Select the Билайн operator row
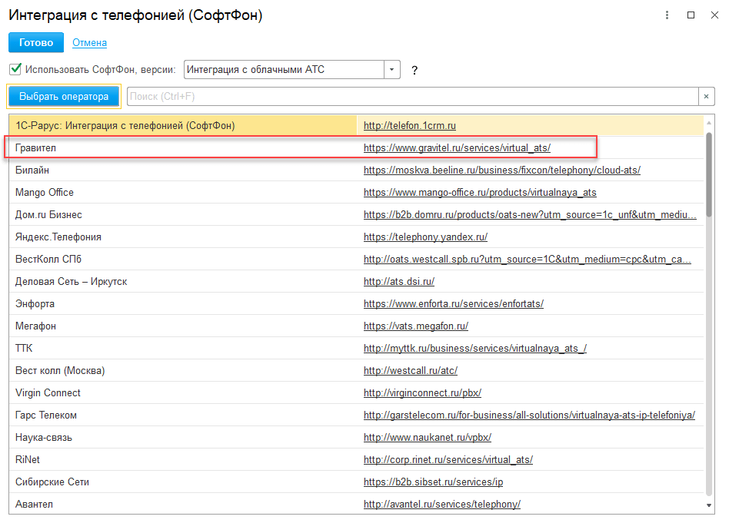This screenshot has height=523, width=729. coord(356,170)
